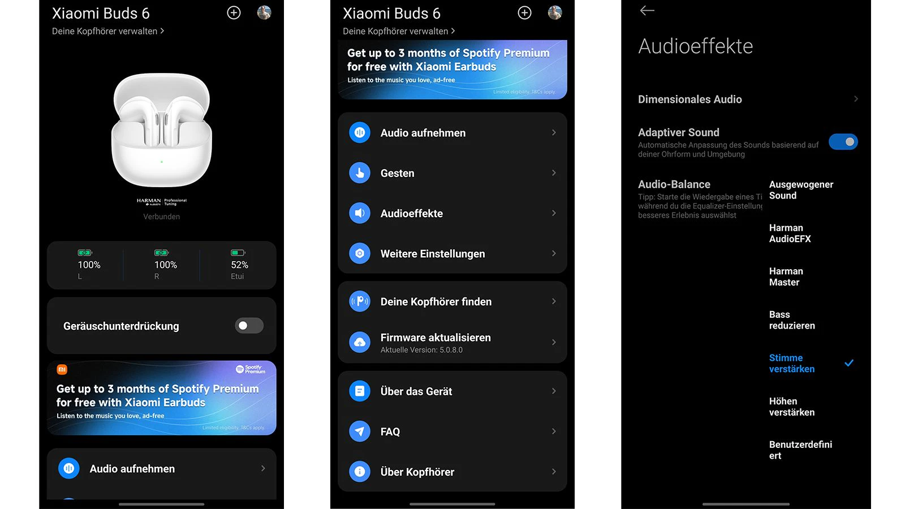Tap the Audio-Balance label
This screenshot has width=905, height=509.
[674, 184]
